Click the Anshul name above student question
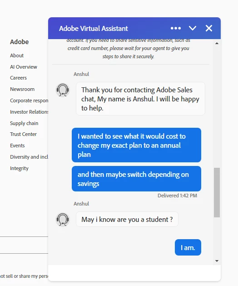 (81, 204)
